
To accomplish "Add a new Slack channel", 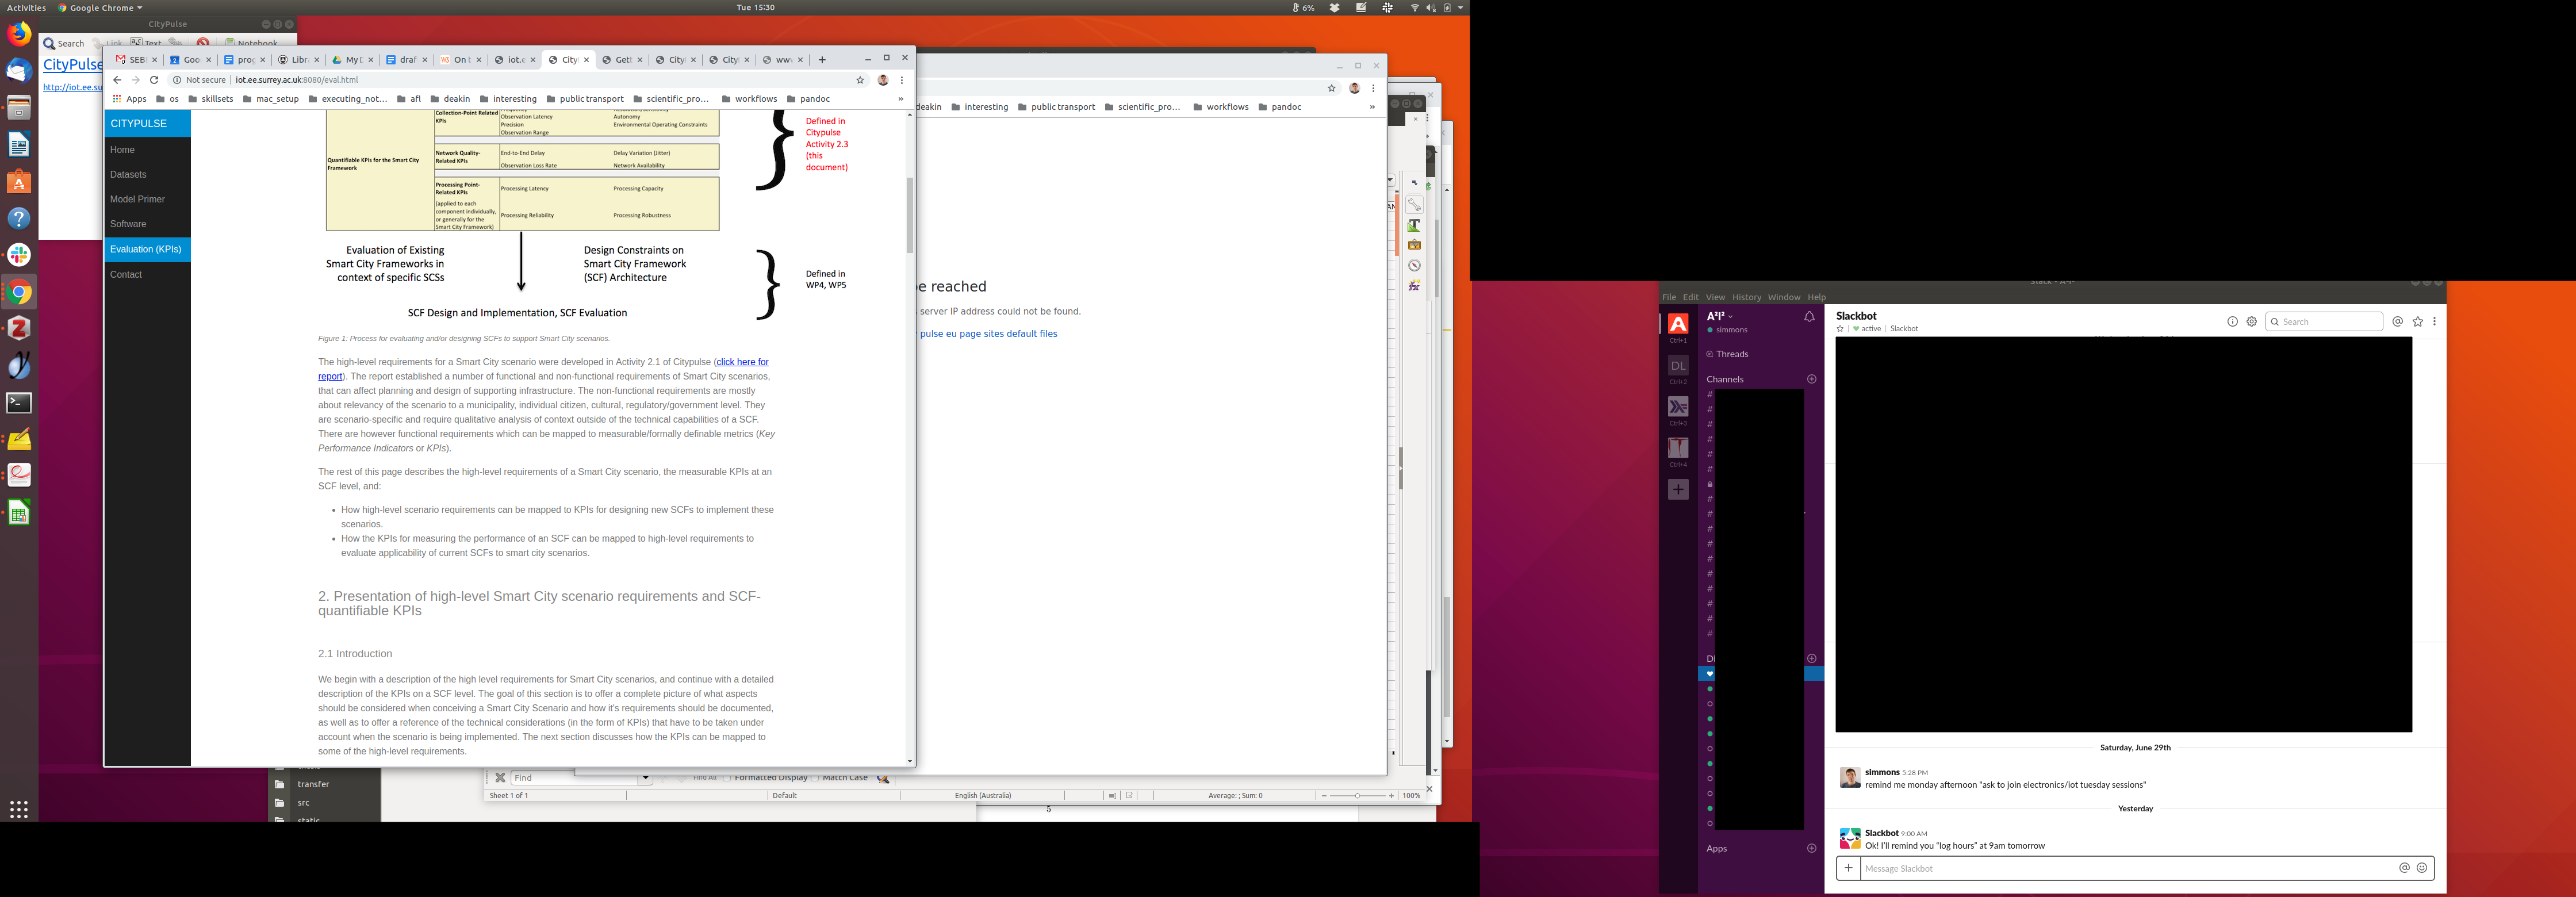I will pyautogui.click(x=1811, y=379).
